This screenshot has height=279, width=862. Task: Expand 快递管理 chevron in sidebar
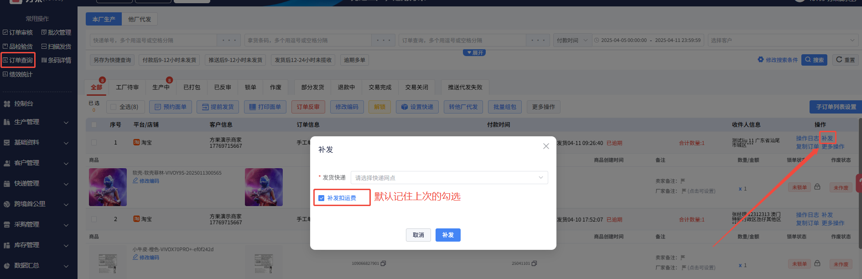66,184
